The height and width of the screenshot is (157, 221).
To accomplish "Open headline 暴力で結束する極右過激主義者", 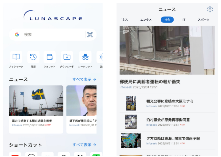I will 32,121.
